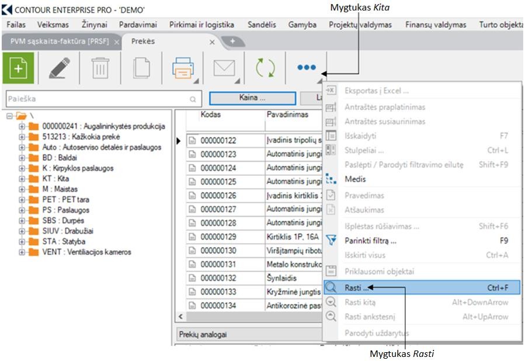The width and height of the screenshot is (525, 361).
Task: Expand the PET : PET tara folder
Action: [22, 200]
